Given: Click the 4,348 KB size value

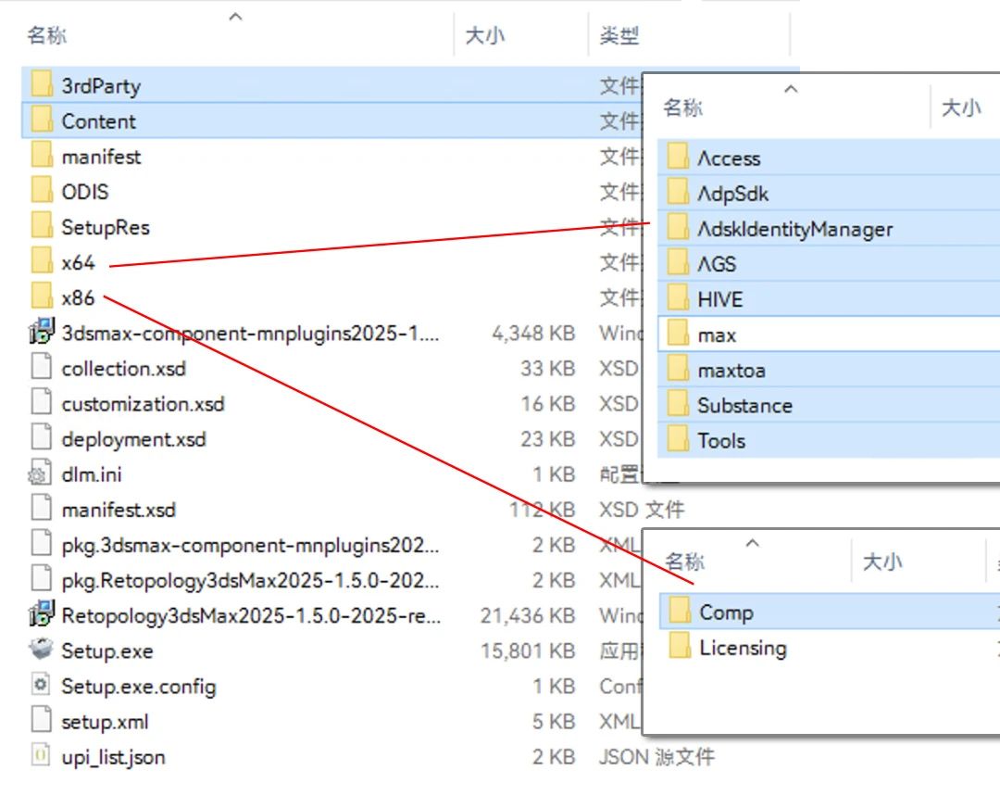Looking at the screenshot, I should pyautogui.click(x=533, y=334).
